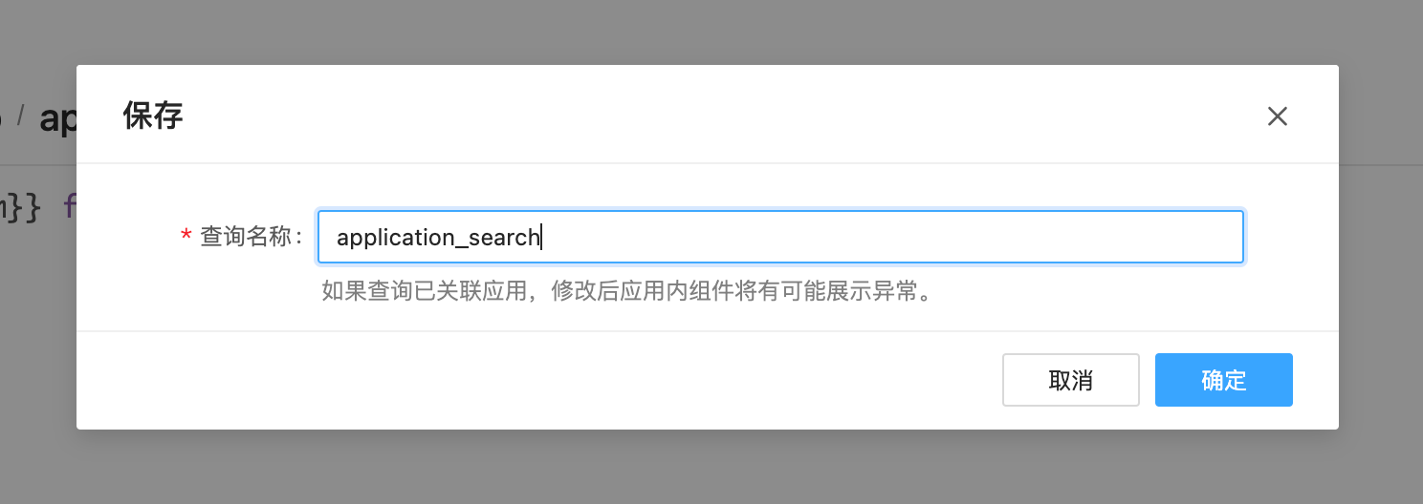Cancel saving with the 取消 button

click(x=1070, y=380)
